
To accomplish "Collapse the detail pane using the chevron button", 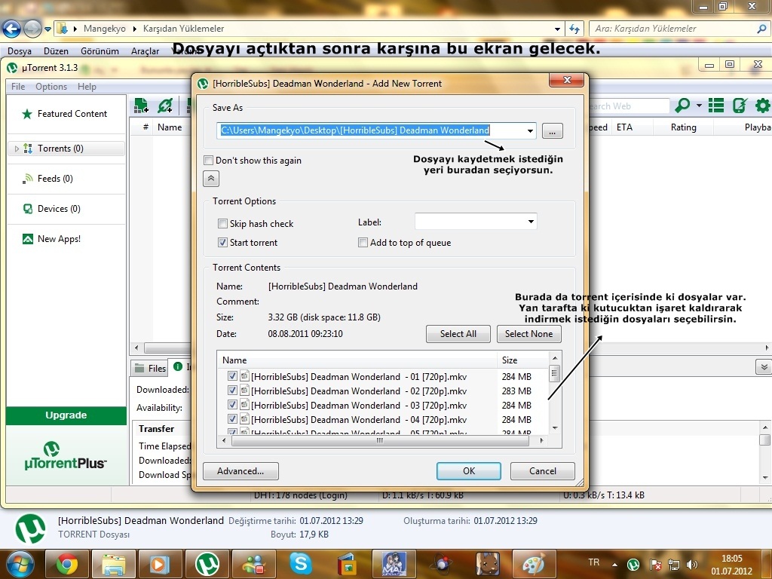I will pyautogui.click(x=764, y=367).
